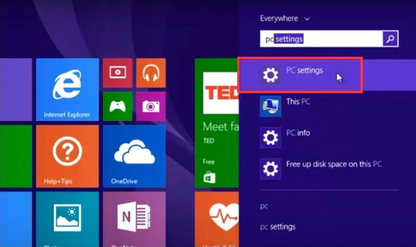Launch the Camera tile
Image resolution: width=416 pixels, height=247 pixels.
(x=151, y=106)
